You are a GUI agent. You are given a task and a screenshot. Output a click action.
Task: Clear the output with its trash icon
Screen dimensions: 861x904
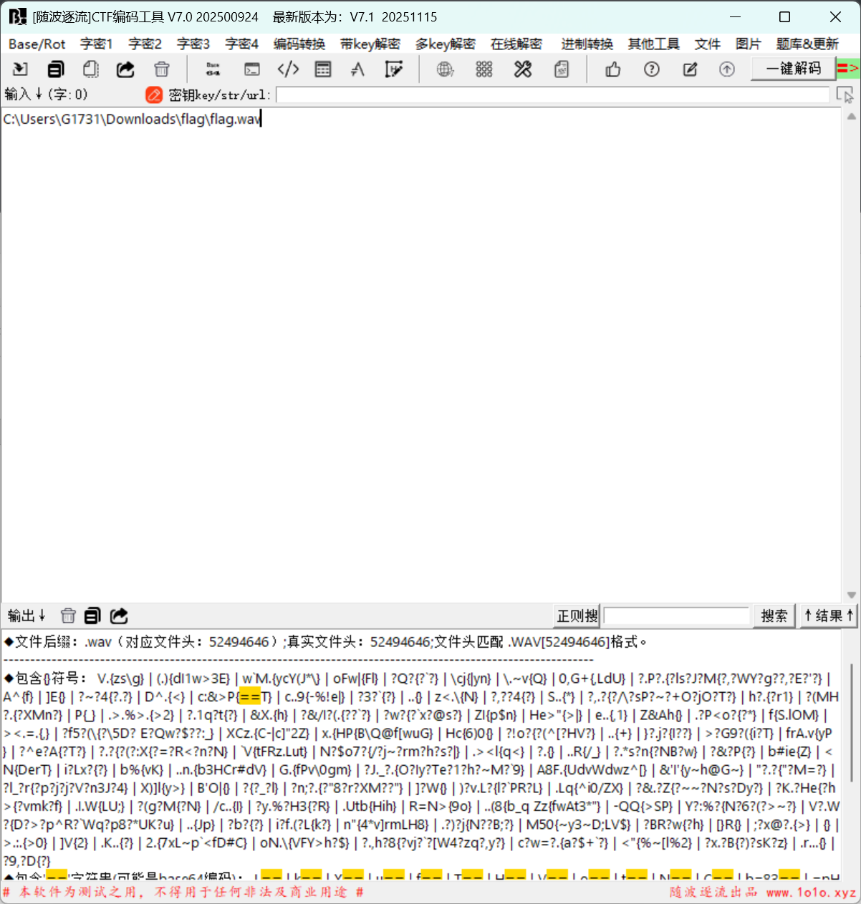tap(68, 616)
